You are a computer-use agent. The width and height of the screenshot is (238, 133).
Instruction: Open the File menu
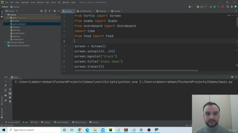click(7, 2)
